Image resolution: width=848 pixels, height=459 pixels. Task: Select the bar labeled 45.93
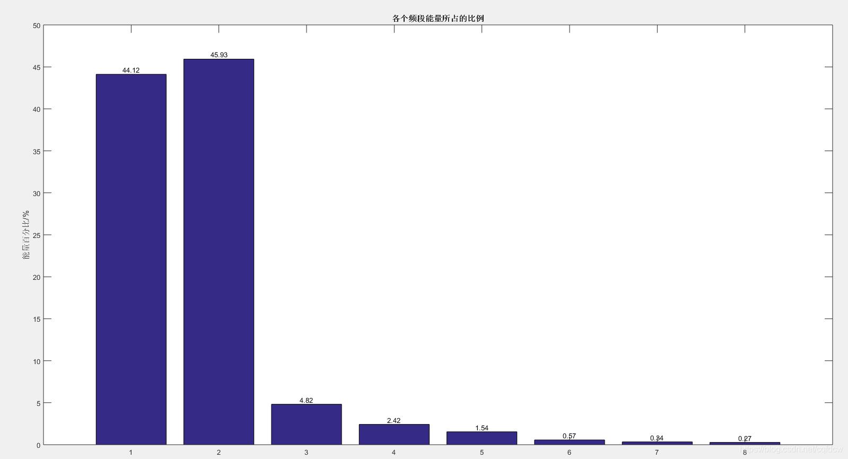pos(218,252)
